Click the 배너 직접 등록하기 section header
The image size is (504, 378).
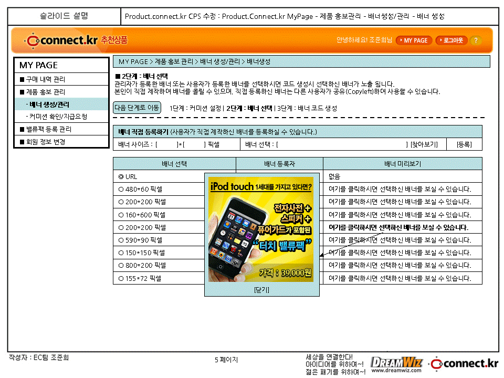(x=297, y=132)
